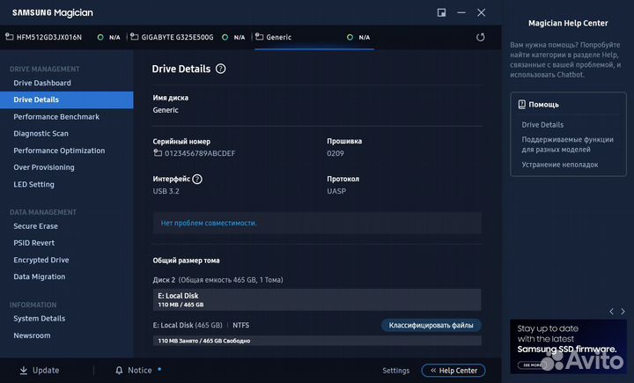634x383 pixels.
Task: Click HFM512GD3JX016N status circle indicator
Action: click(x=100, y=37)
